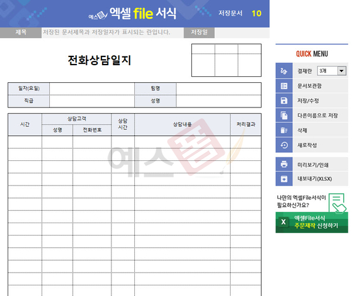
Task: Click the 성명 sub-header under 상담고객
Action: tap(57, 130)
